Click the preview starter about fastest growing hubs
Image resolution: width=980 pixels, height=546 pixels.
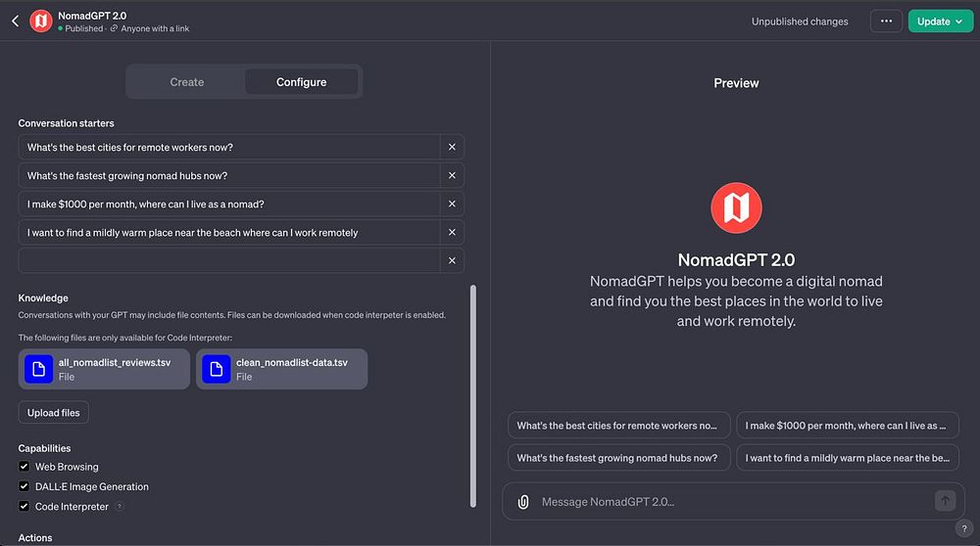coord(618,458)
